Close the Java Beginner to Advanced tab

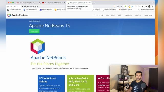65,3
